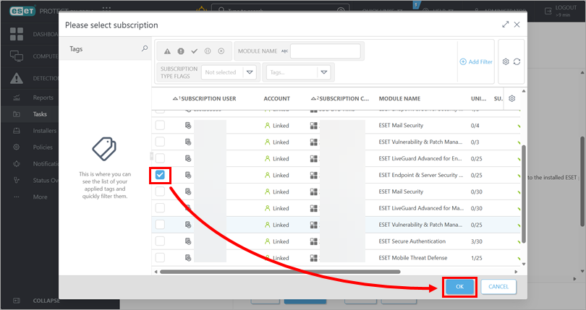The height and width of the screenshot is (310, 586).
Task: Check the ESET Secure Authentication row checkbox
Action: [160, 241]
